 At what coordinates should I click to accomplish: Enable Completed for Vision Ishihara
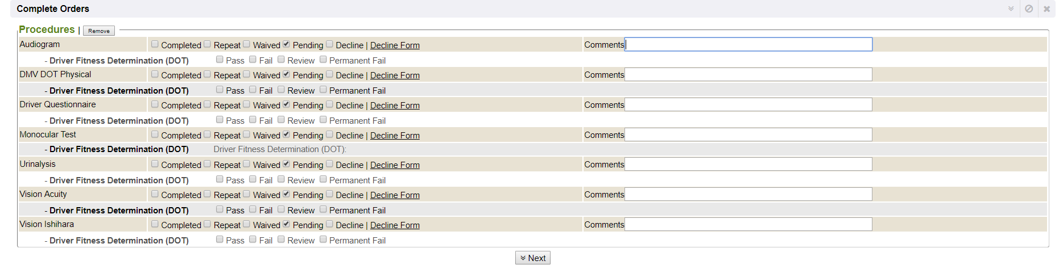[x=155, y=224]
